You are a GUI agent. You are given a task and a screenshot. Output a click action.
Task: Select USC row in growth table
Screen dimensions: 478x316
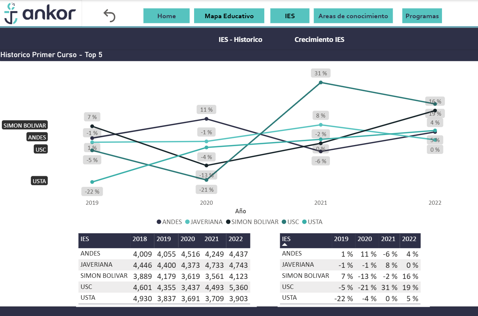[x=288, y=287]
